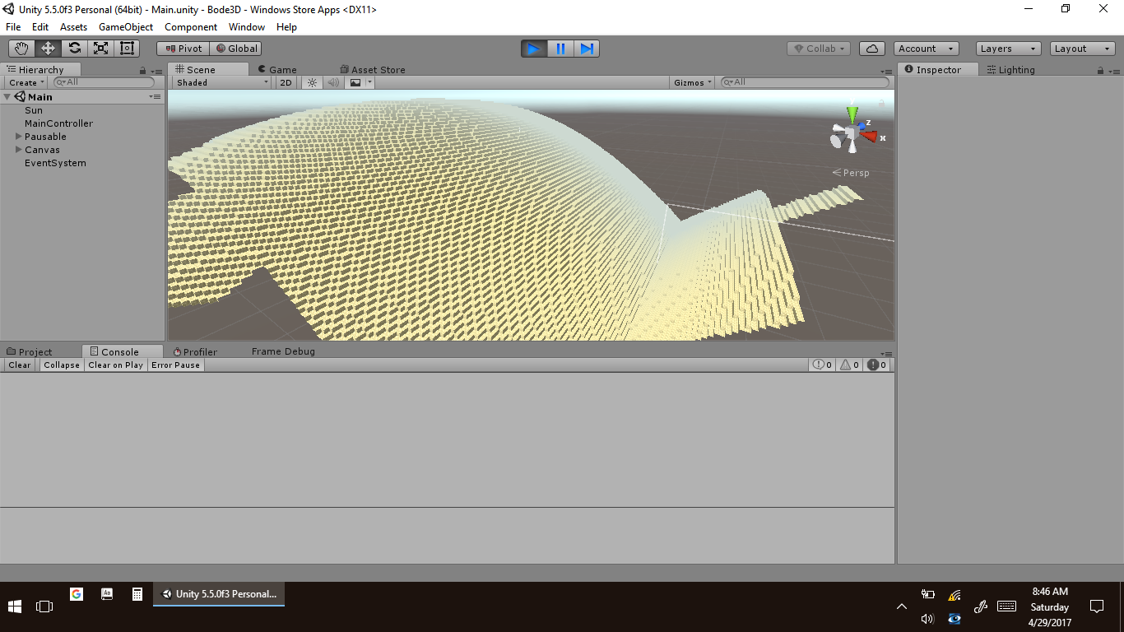Viewport: 1124px width, 632px height.
Task: Switch to the Profiler tab
Action: [195, 352]
